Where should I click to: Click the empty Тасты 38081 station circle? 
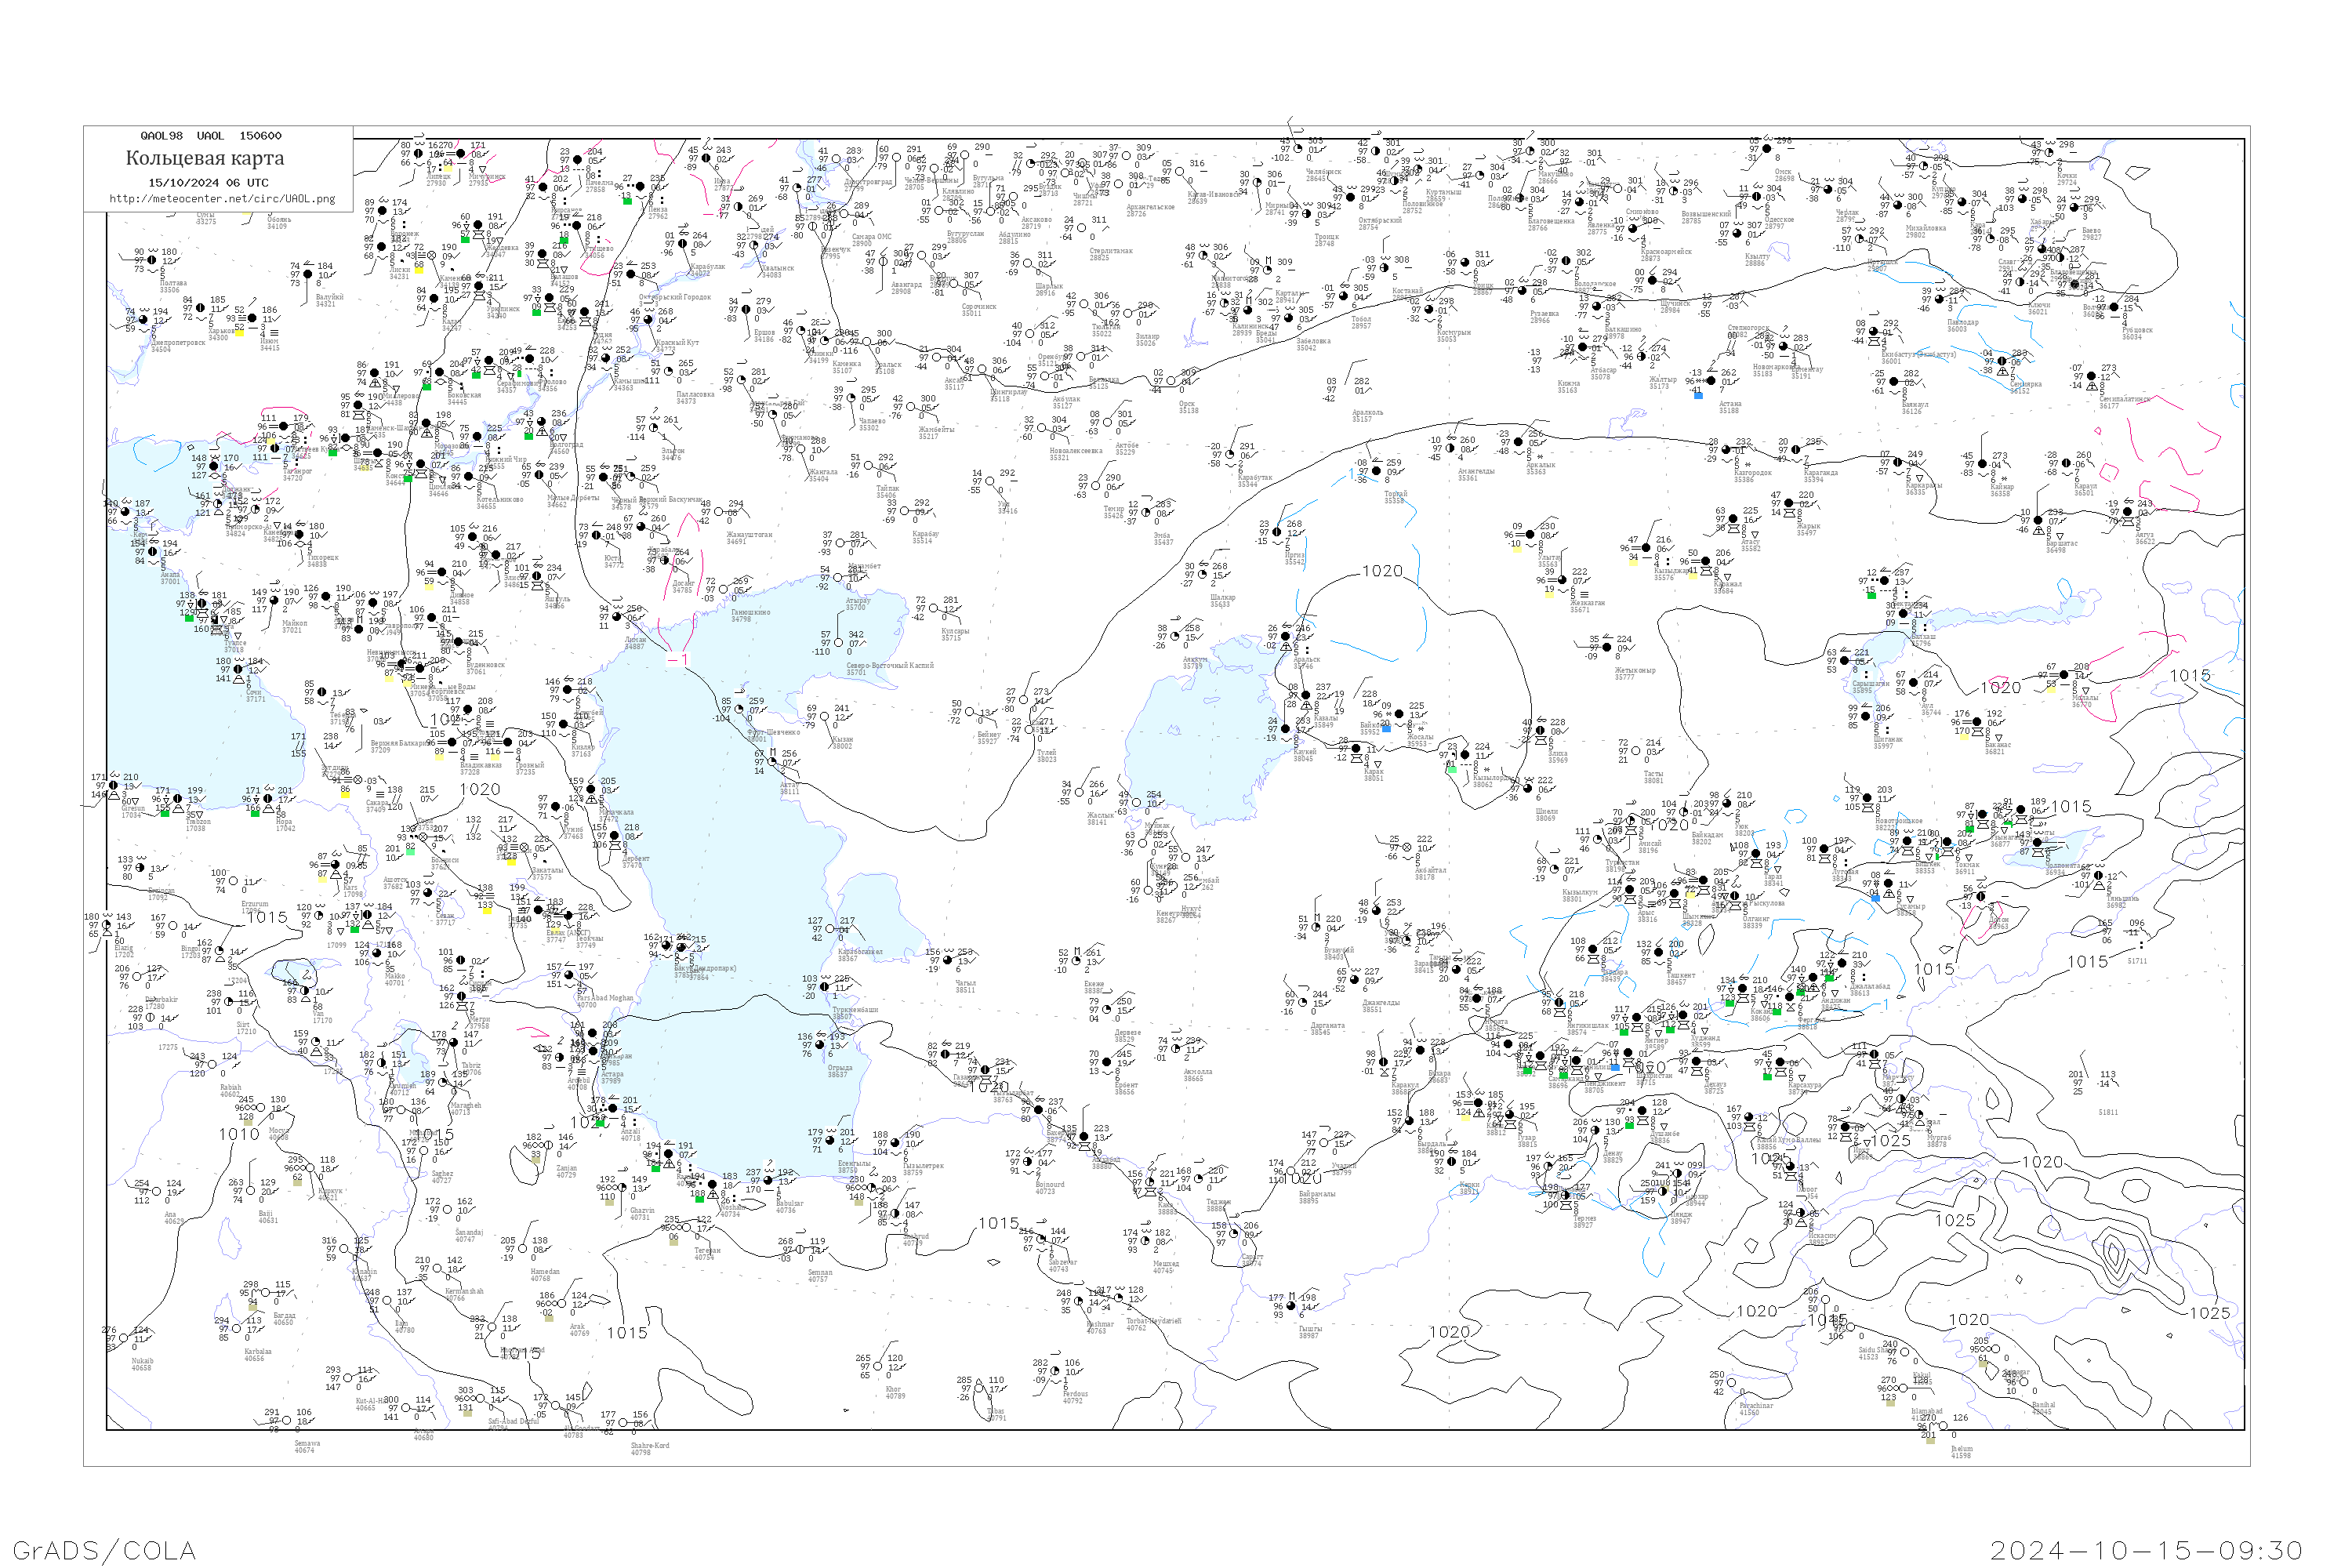(x=1636, y=751)
